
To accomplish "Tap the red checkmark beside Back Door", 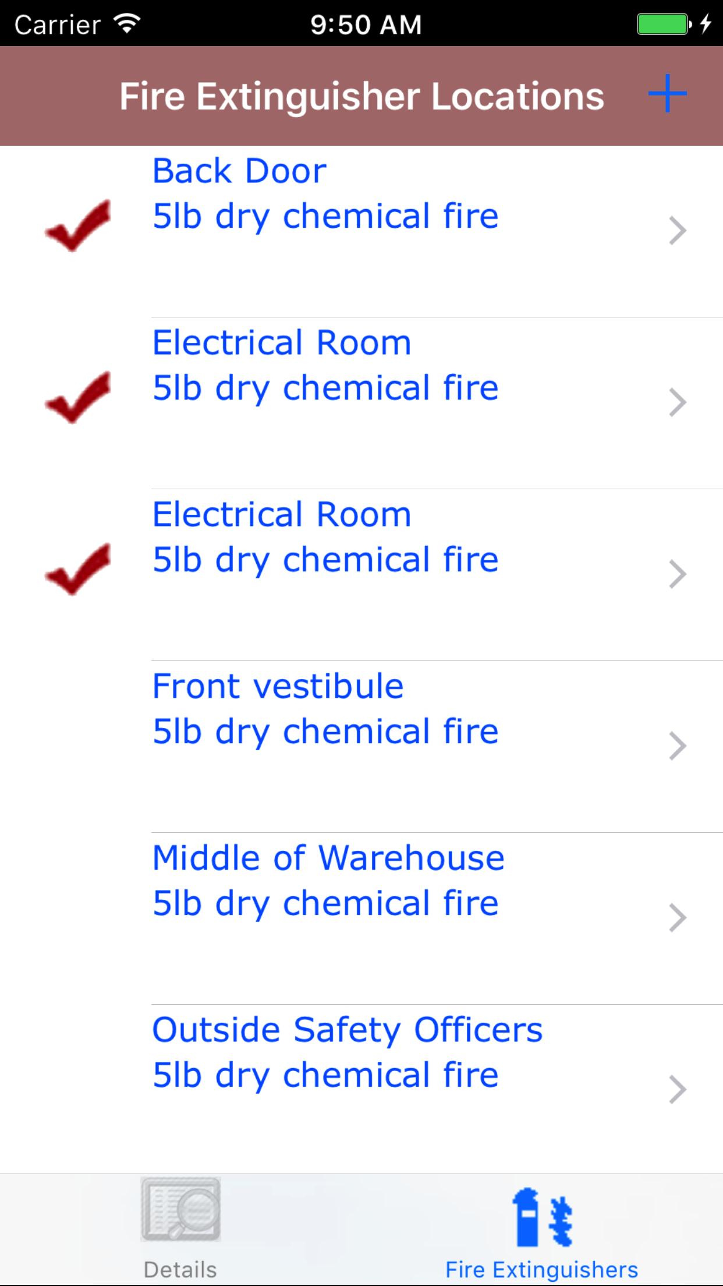I will (78, 226).
